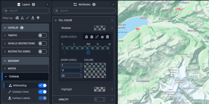Filter layers by line icon
The height and width of the screenshot is (104, 209).
pyautogui.click(x=27, y=18)
